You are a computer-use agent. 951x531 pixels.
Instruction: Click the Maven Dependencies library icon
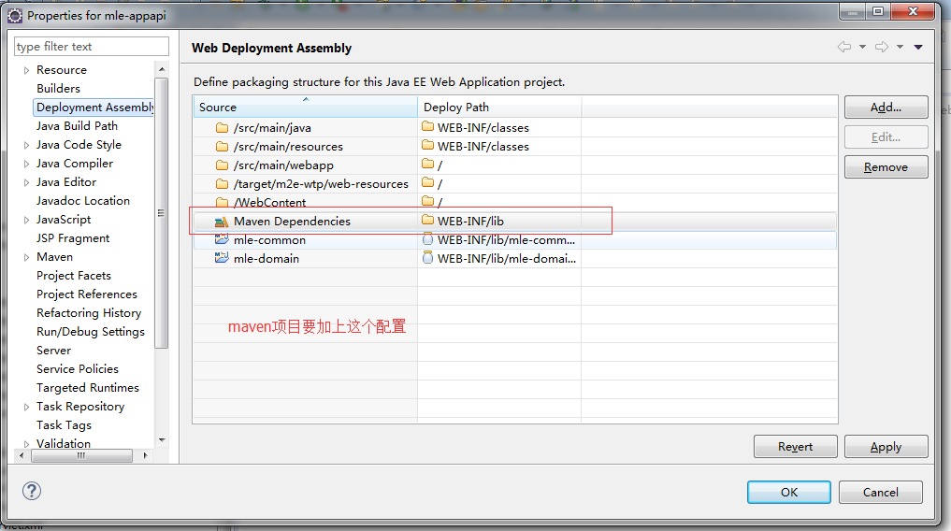point(222,222)
